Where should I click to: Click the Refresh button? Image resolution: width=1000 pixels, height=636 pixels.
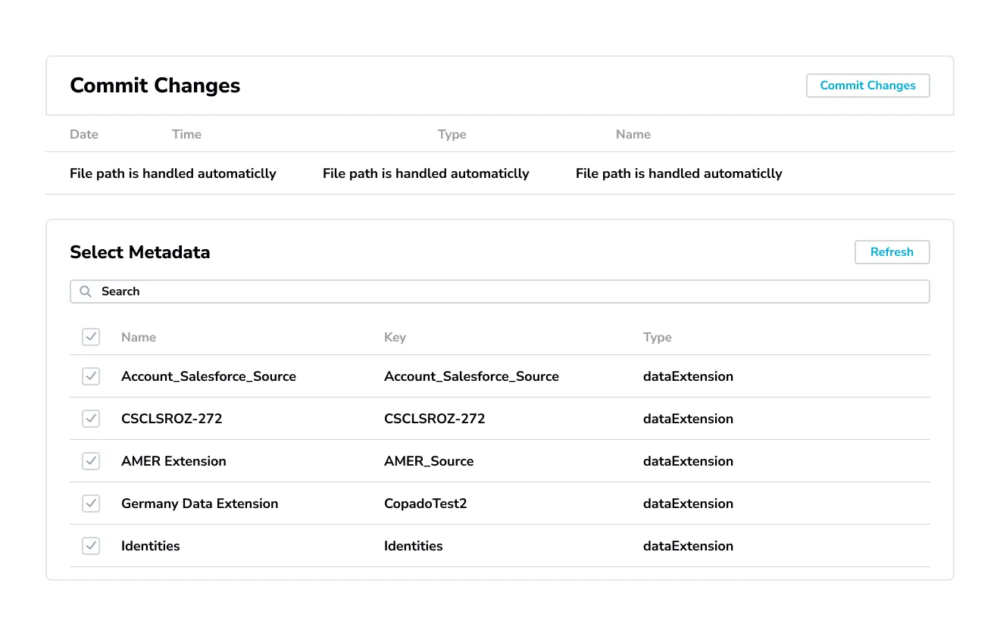[x=892, y=252]
